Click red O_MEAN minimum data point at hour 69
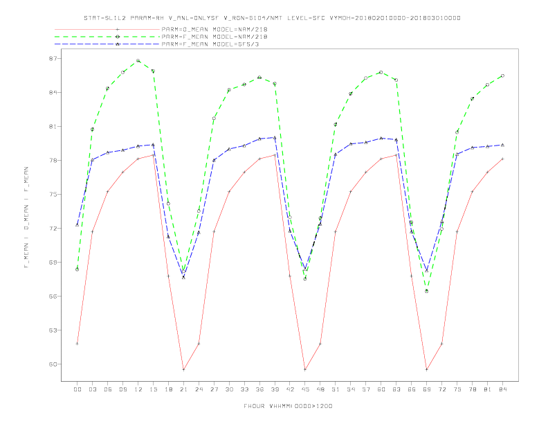Viewport: 548px width, 424px height. (x=427, y=370)
